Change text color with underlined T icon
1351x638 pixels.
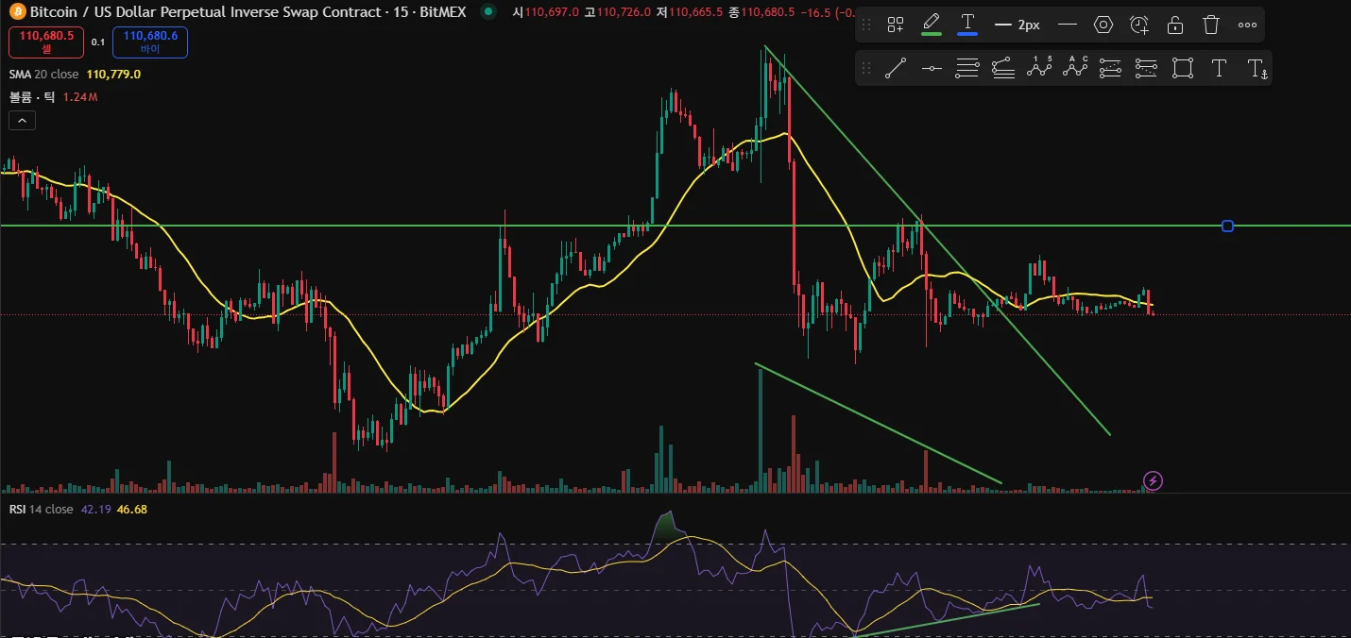tap(967, 25)
